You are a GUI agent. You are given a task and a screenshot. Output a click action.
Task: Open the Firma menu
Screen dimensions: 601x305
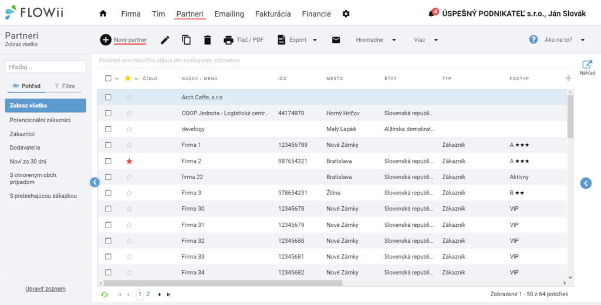(x=131, y=14)
